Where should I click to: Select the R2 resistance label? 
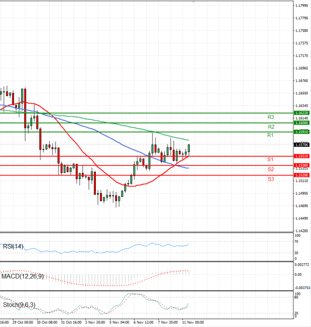click(x=271, y=127)
